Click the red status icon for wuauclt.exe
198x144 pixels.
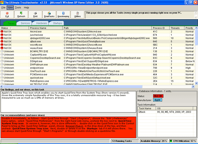coord(2,48)
